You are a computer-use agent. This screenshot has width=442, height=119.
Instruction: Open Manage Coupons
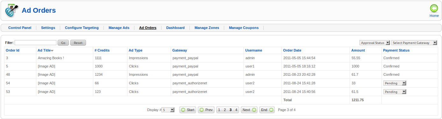pyautogui.click(x=244, y=28)
